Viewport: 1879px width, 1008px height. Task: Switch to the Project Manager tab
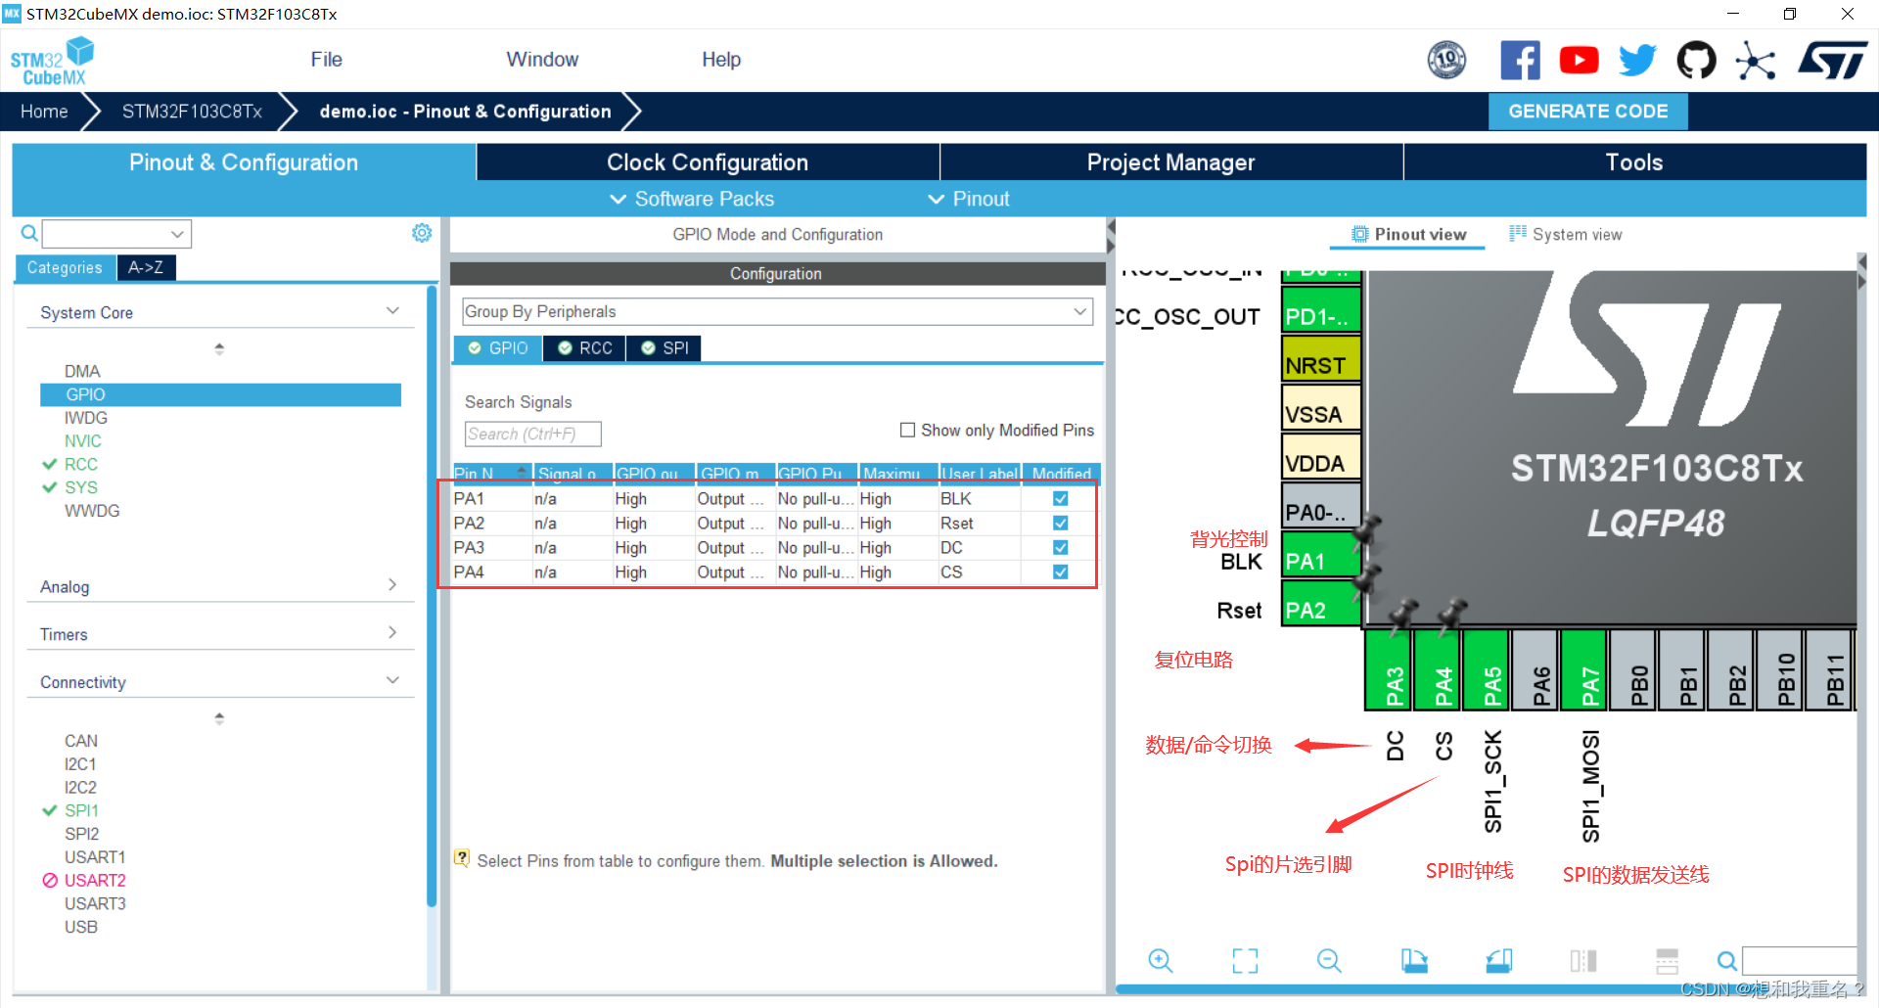coord(1171,162)
